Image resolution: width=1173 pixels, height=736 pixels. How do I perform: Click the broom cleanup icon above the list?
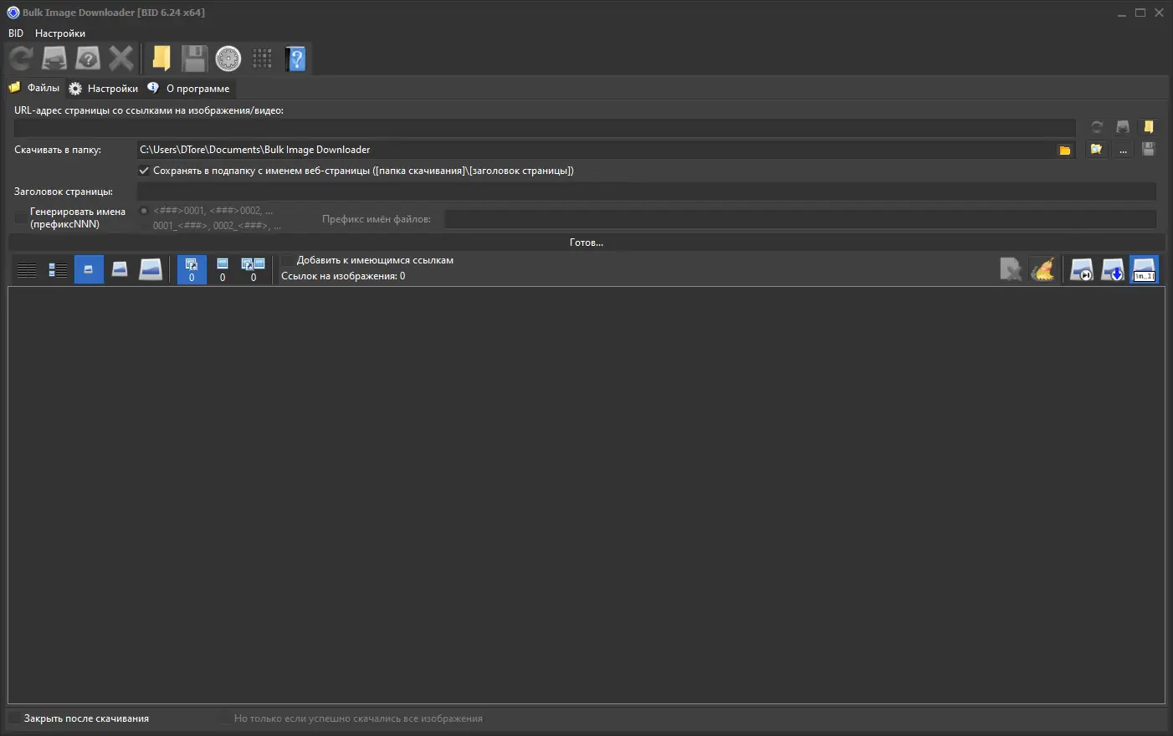[1043, 269]
